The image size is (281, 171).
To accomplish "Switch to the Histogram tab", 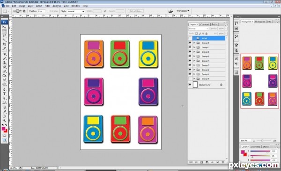I will pos(260,21).
